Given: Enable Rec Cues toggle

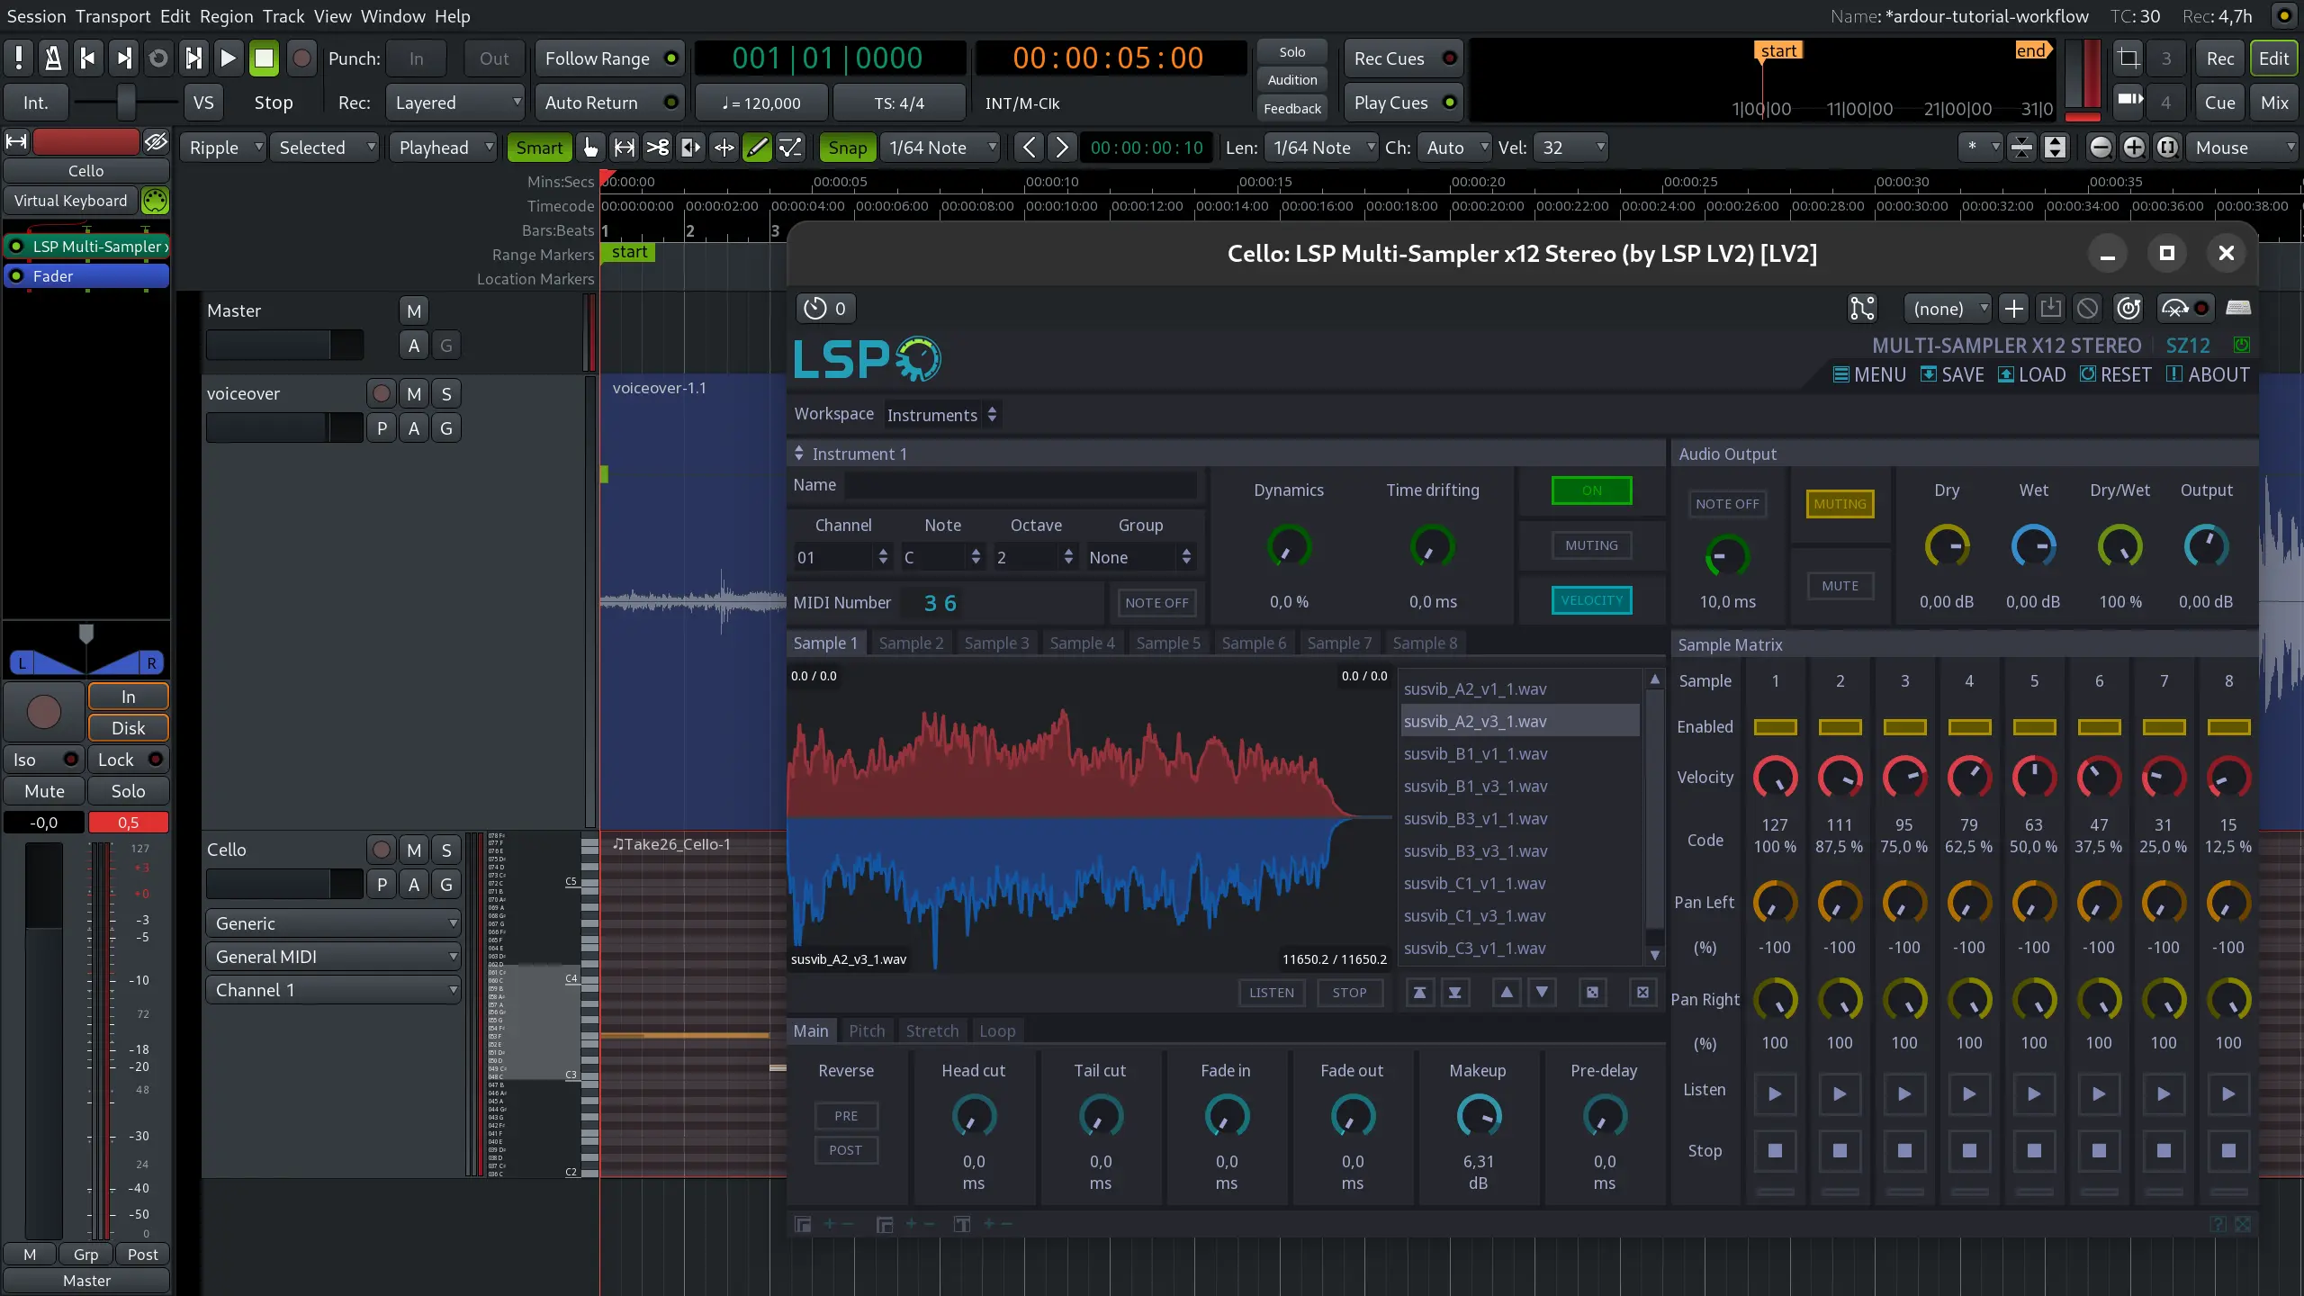Looking at the screenshot, I should [x=1403, y=58].
